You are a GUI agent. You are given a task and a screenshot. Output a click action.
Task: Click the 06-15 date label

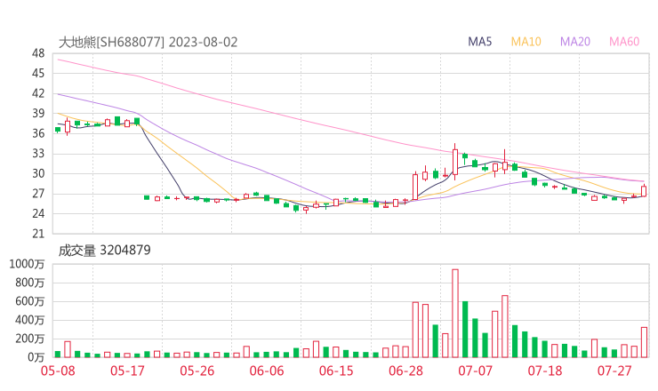tap(336, 371)
